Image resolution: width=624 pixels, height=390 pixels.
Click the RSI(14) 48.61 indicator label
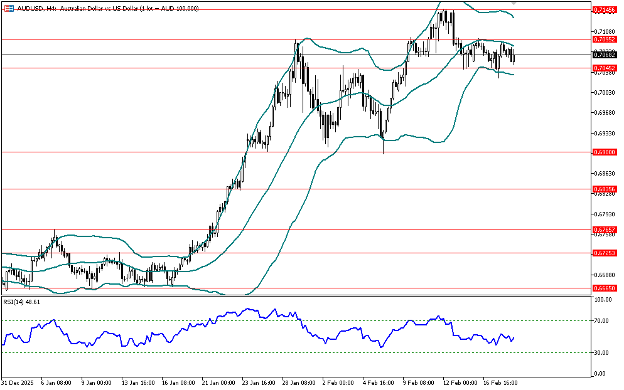coord(21,302)
